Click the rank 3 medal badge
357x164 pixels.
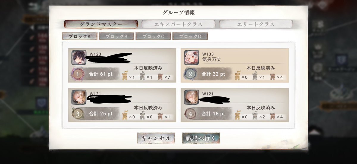pyautogui.click(x=78, y=114)
